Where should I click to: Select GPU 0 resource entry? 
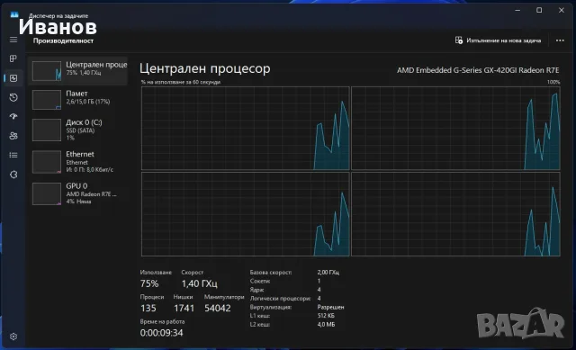78,193
